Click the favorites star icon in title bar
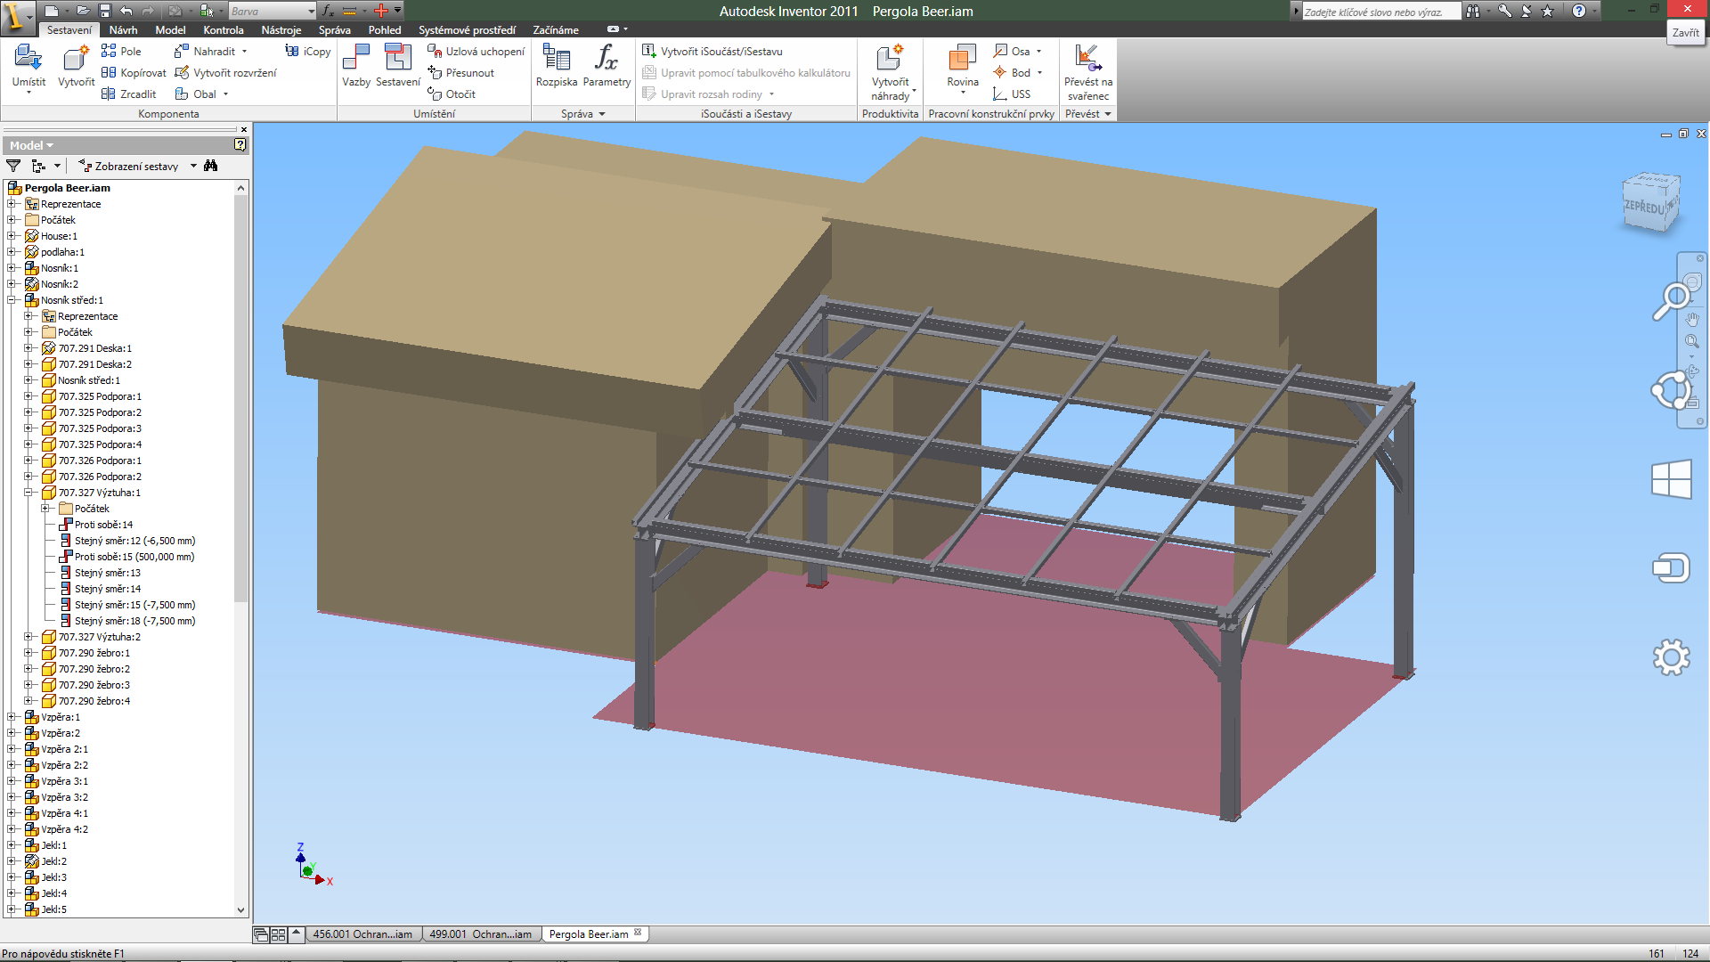 pyautogui.click(x=1547, y=11)
